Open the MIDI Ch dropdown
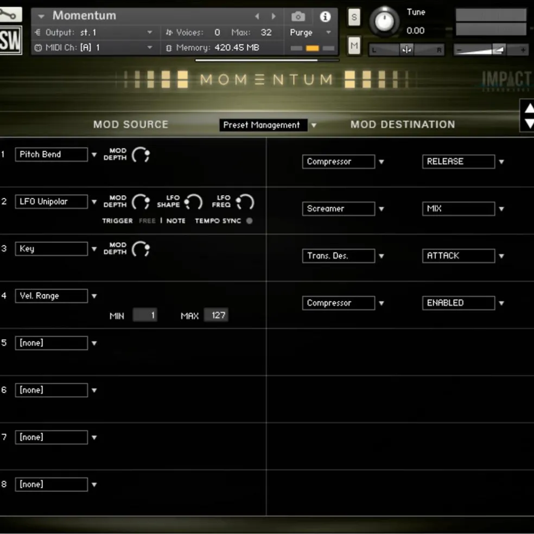The height and width of the screenshot is (534, 534). (x=149, y=48)
